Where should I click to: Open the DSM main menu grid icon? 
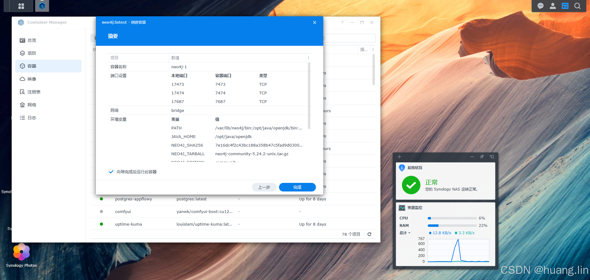pos(21,6)
